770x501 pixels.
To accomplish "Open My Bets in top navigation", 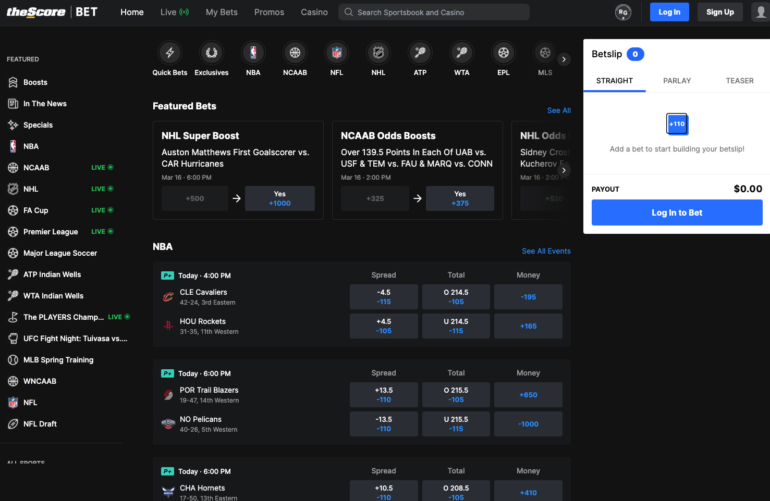I will point(222,12).
